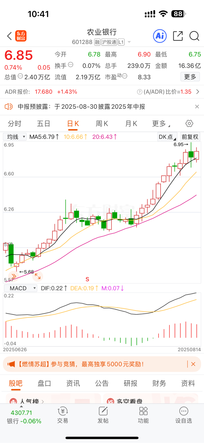The width and height of the screenshot is (204, 443).
Task: Switch to 资讯 tab
Action: pos(73,383)
